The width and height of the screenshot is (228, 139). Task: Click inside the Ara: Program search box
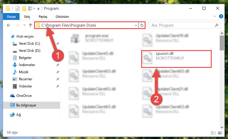(x=182, y=25)
